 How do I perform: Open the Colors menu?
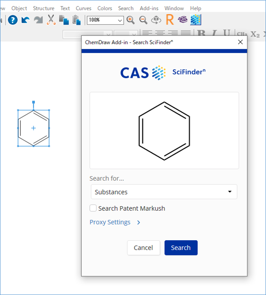click(x=105, y=8)
